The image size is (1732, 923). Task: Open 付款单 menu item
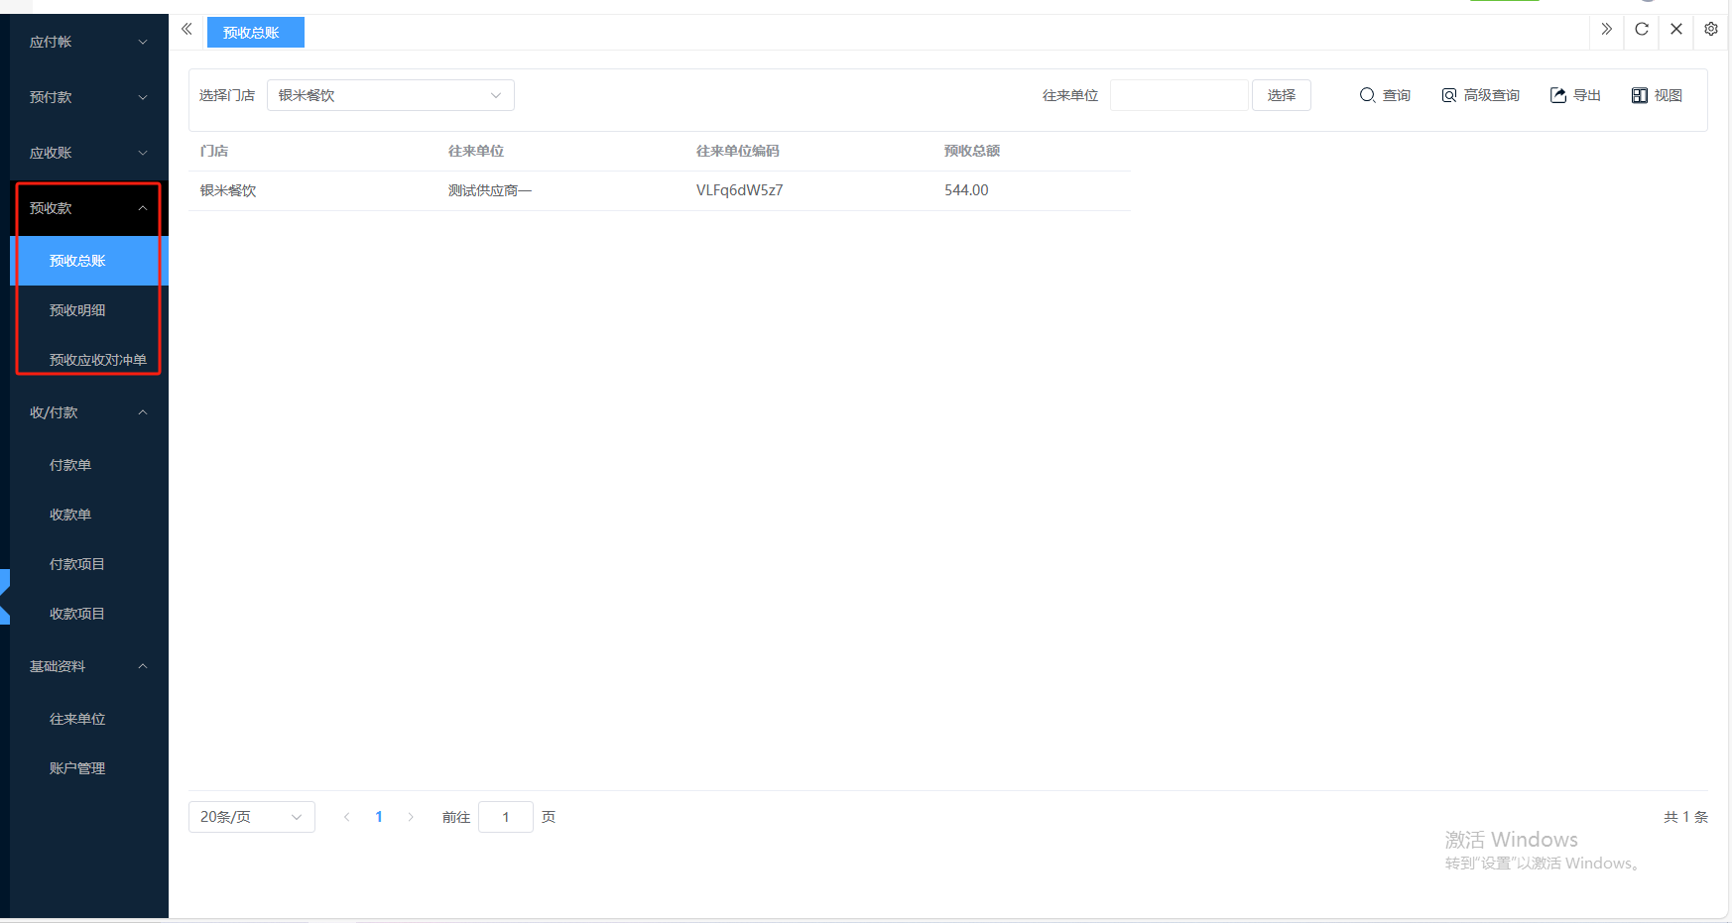coord(89,465)
